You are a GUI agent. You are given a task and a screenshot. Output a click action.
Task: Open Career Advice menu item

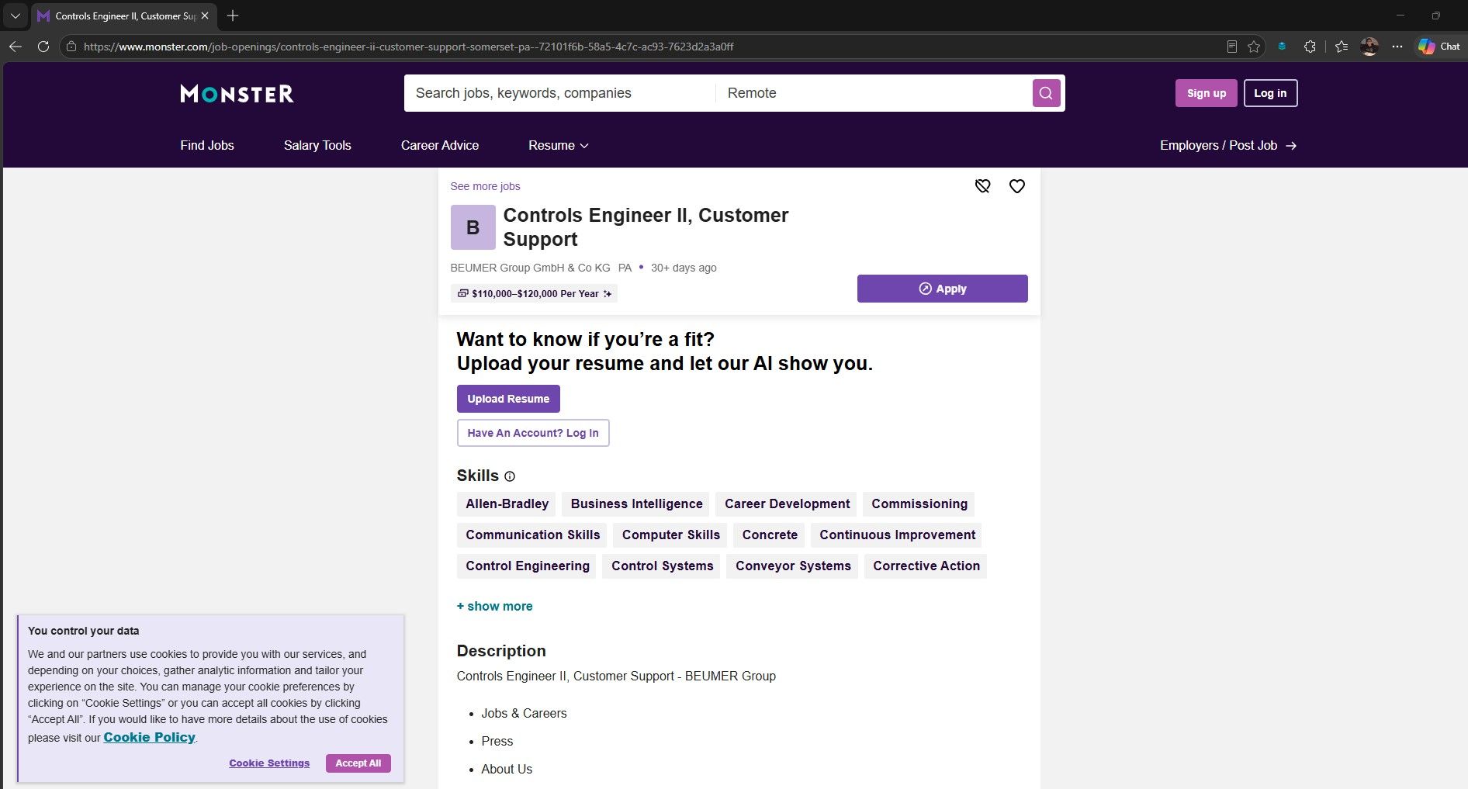click(440, 146)
